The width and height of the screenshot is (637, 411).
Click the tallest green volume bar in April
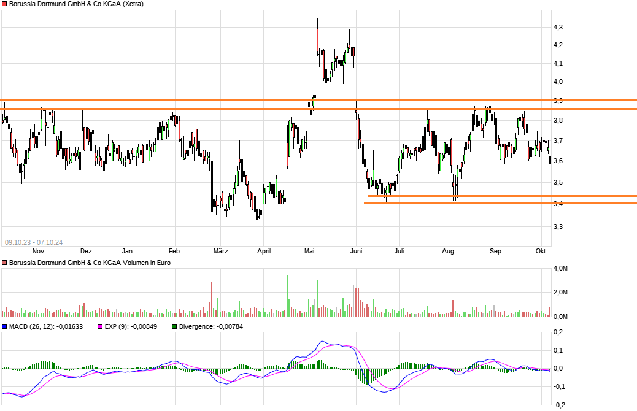pyautogui.click(x=287, y=296)
